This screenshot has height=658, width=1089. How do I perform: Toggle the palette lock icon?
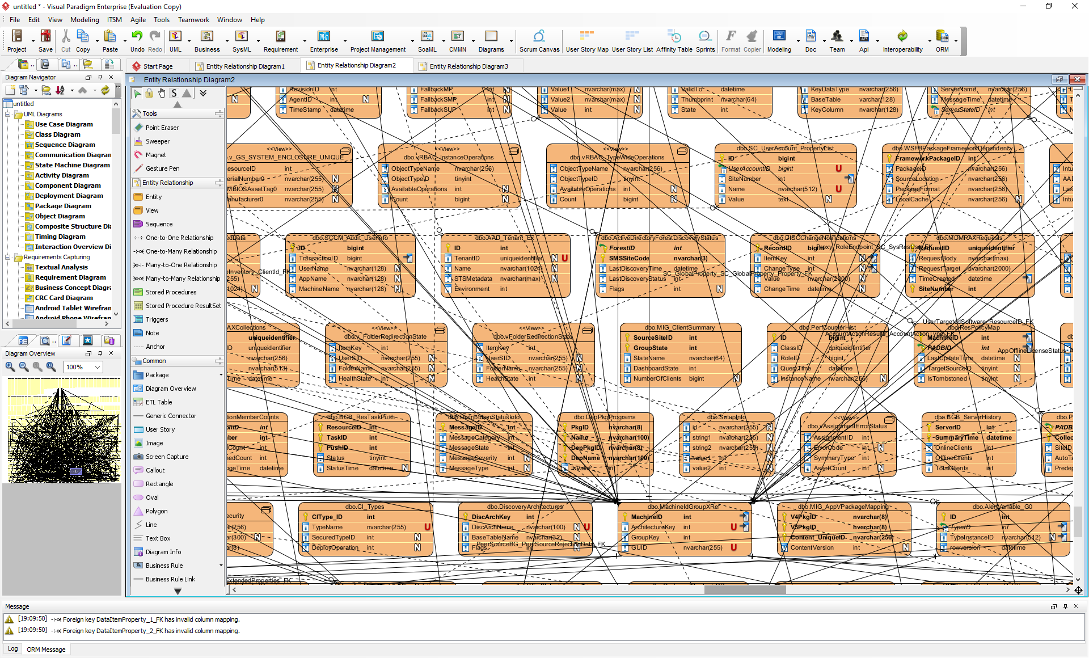click(149, 93)
